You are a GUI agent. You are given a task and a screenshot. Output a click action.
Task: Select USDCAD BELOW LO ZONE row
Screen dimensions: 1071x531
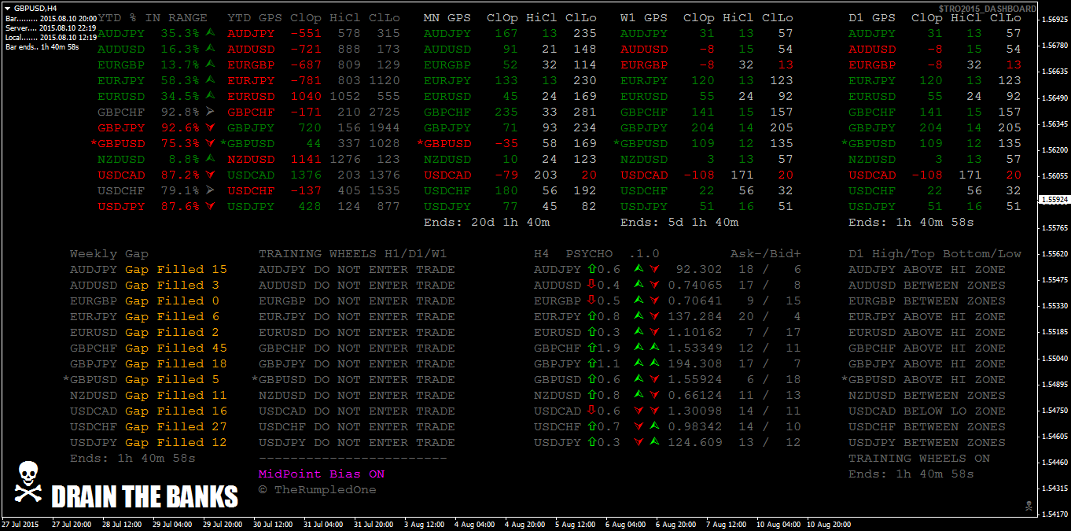926,411
